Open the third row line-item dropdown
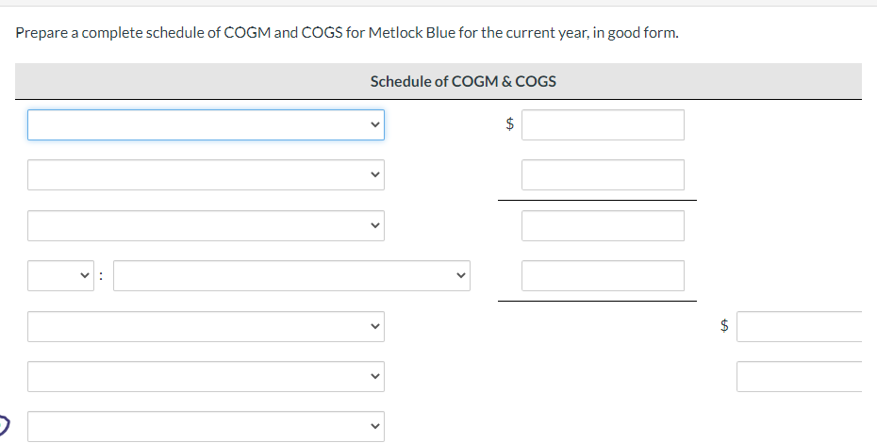877x443 pixels. coord(206,225)
